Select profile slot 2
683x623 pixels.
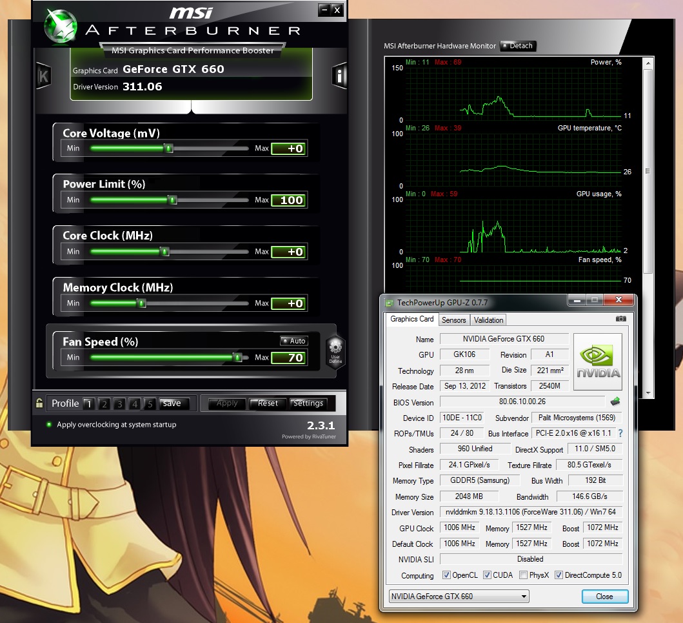pos(104,403)
